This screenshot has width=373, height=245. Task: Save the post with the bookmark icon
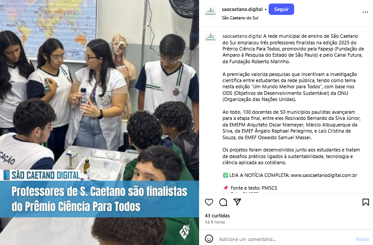366,202
